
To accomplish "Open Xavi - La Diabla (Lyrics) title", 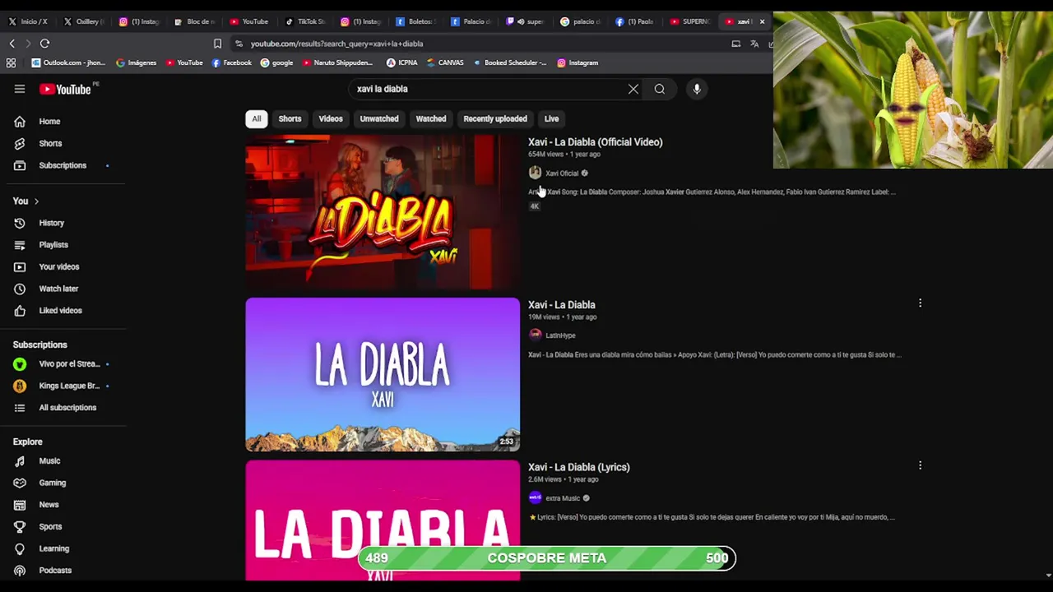I will tap(579, 467).
